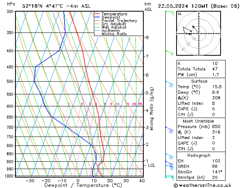Image resolution: width=243 pixels, height=188 pixels.
Task: Click the LCL level marker label
Action: pos(151,165)
